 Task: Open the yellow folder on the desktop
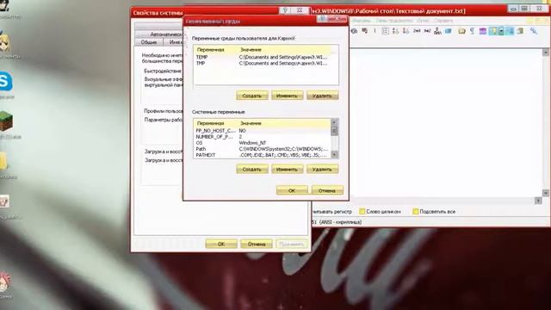[x=3, y=162]
